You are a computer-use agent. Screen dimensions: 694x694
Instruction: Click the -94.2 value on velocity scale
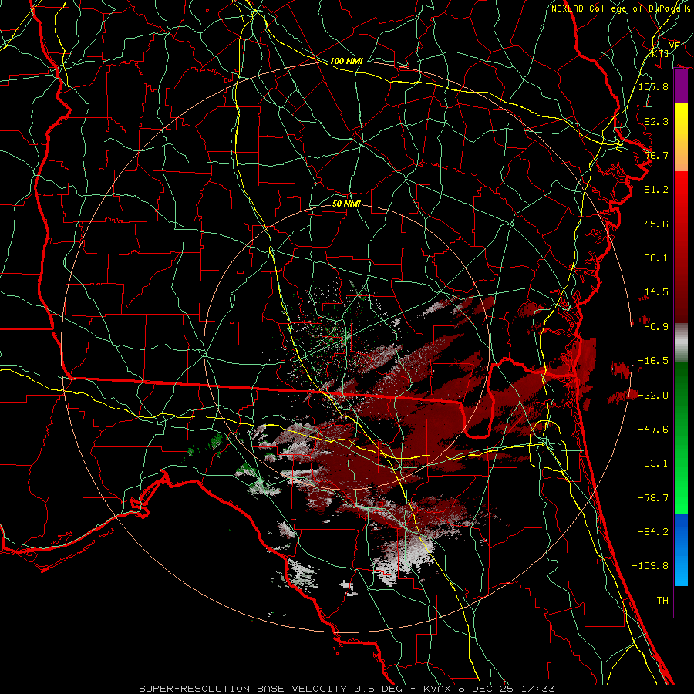coord(653,532)
